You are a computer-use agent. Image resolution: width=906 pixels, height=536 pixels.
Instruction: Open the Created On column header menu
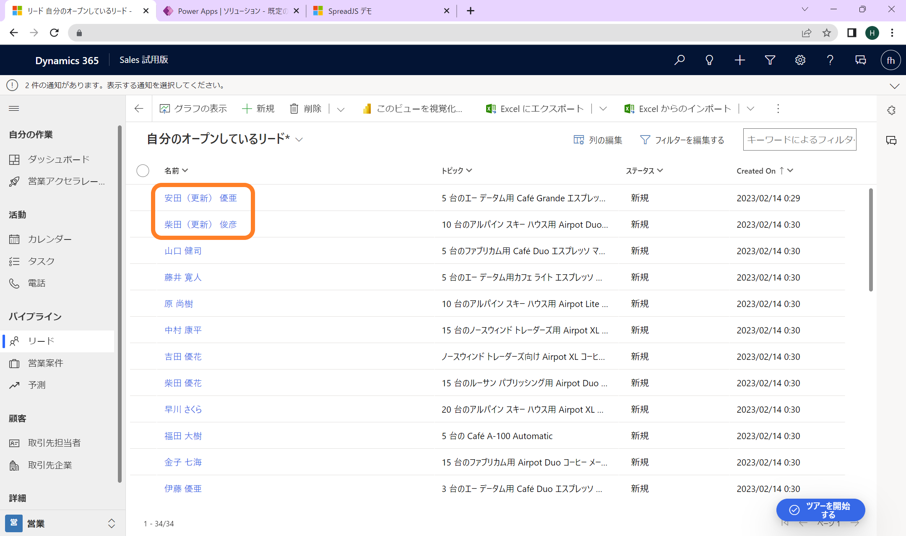coord(765,171)
